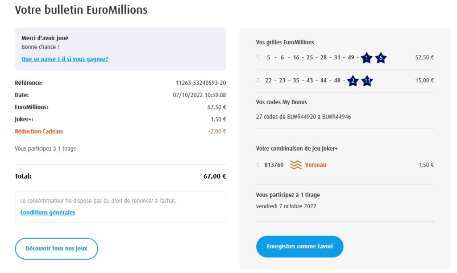Click the Votre bulletin EuroMillions heading
The image size is (457, 273).
[81, 10]
